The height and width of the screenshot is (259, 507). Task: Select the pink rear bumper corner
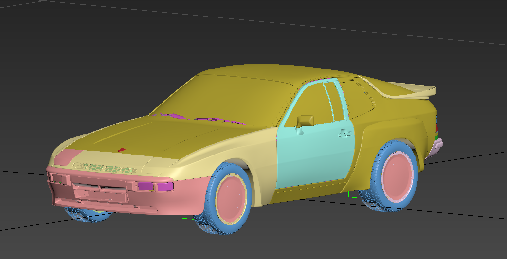(435, 148)
